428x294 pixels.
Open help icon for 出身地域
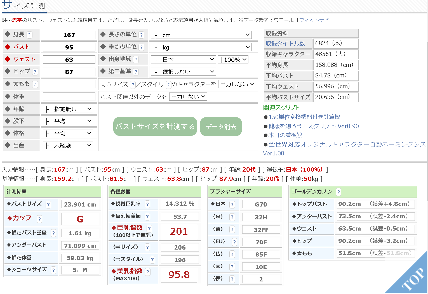[x=136, y=60]
